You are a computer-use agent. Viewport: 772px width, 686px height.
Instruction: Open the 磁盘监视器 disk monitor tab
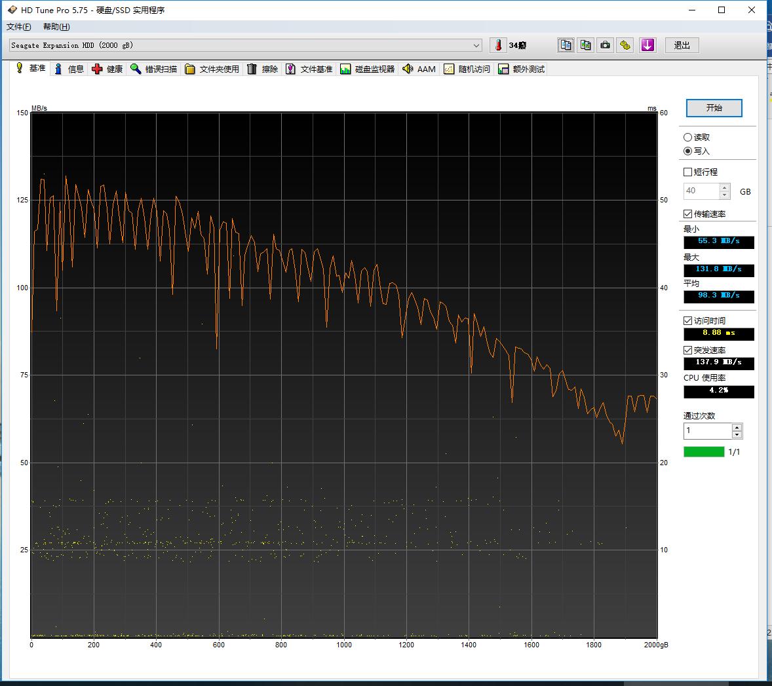pyautogui.click(x=368, y=69)
